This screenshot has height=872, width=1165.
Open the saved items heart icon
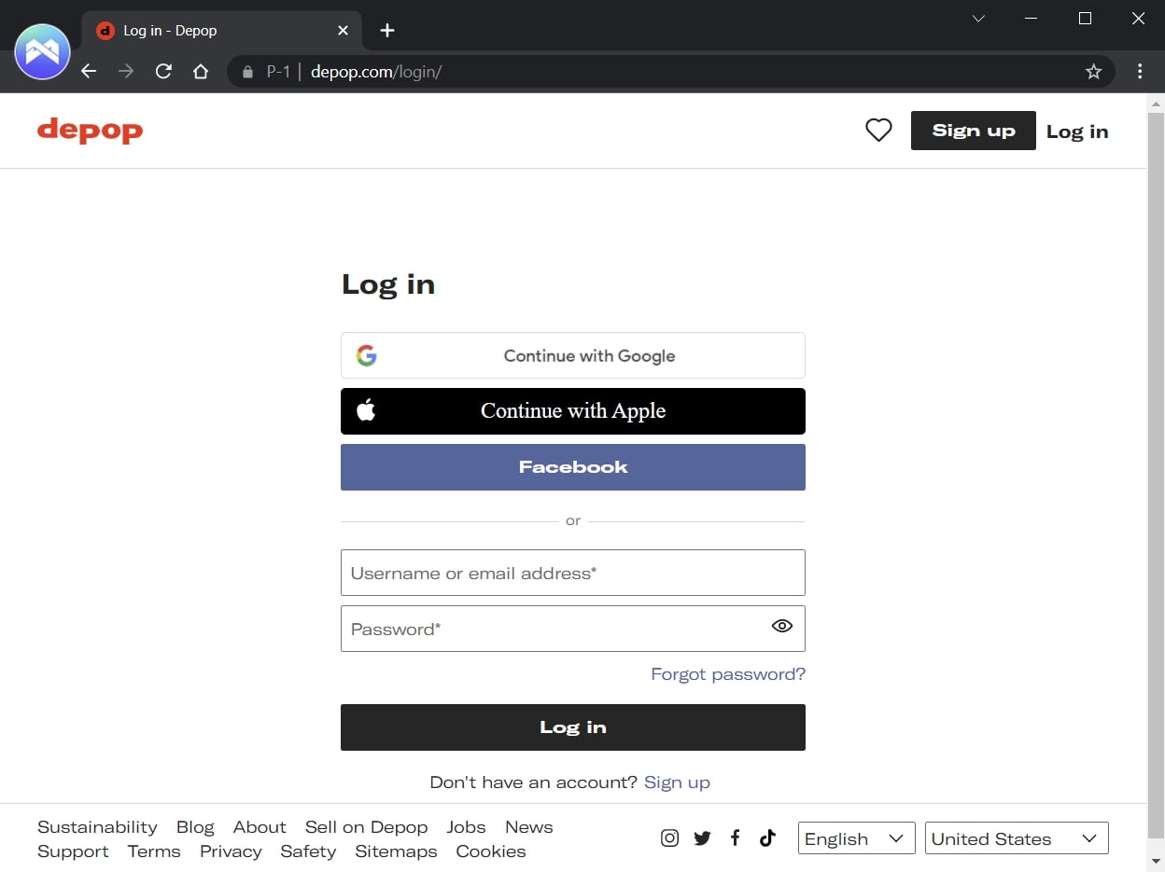[x=878, y=131]
